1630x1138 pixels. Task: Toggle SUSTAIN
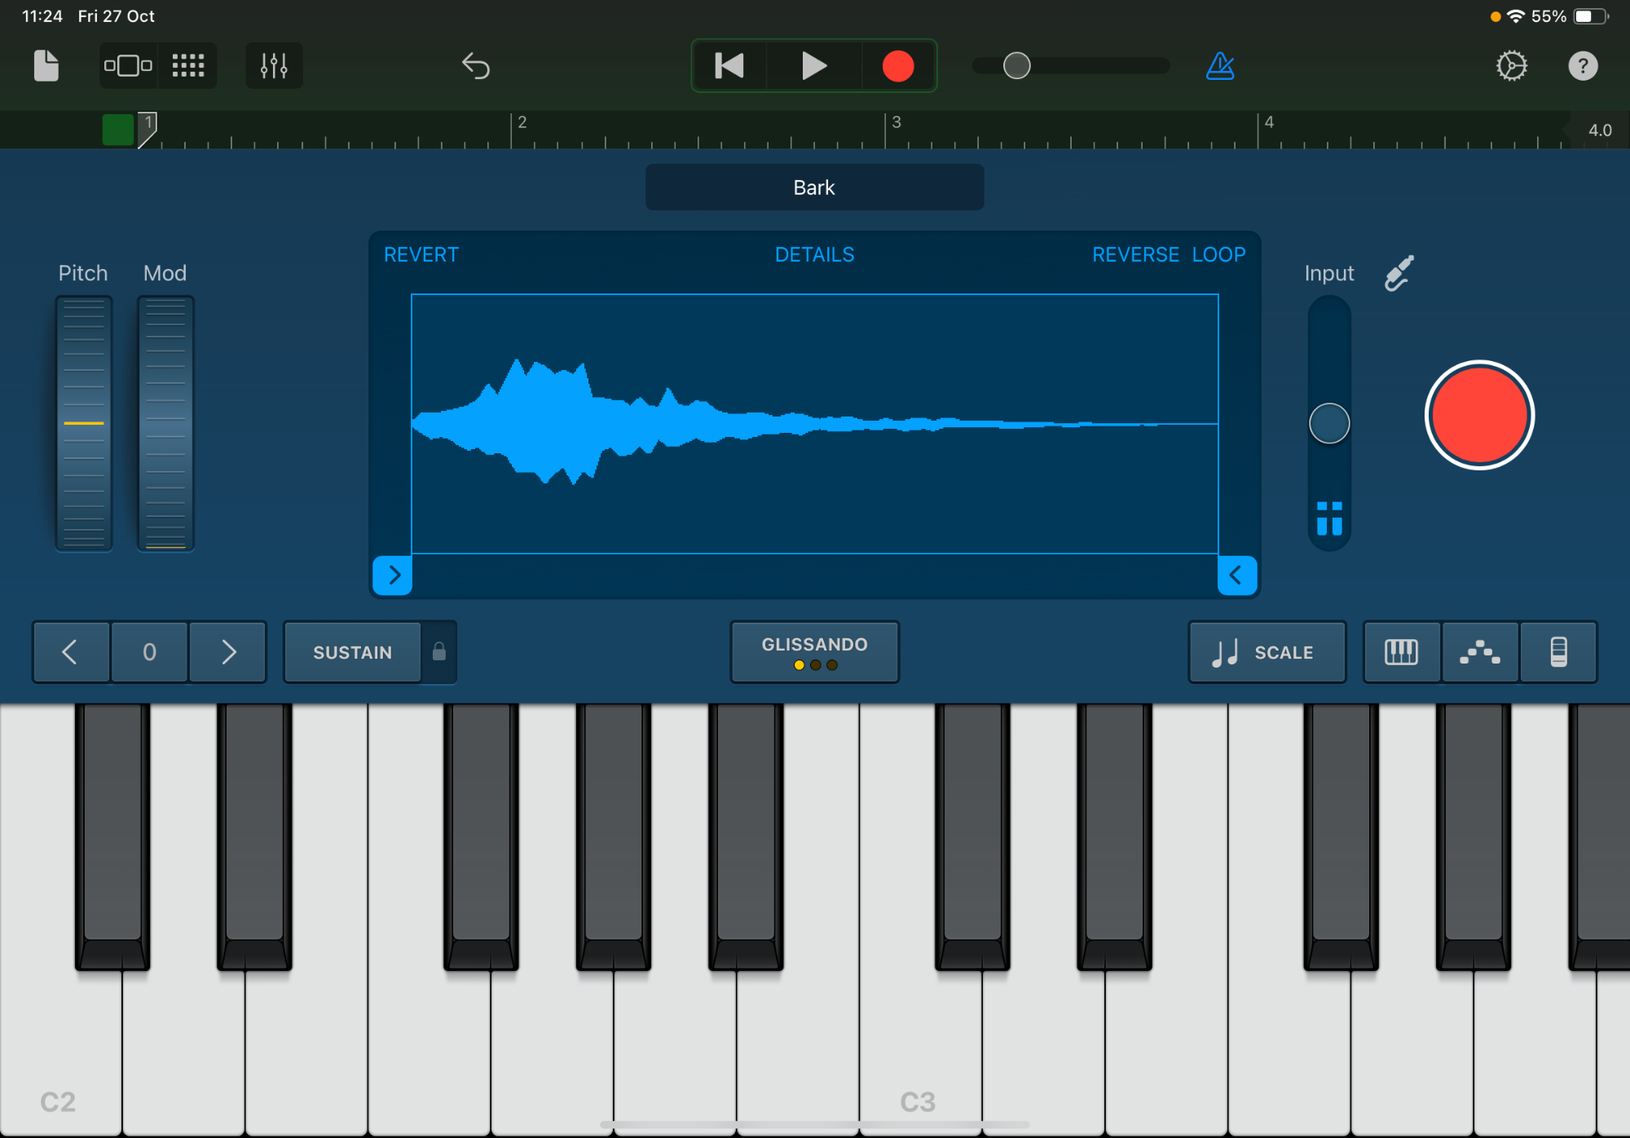[352, 652]
